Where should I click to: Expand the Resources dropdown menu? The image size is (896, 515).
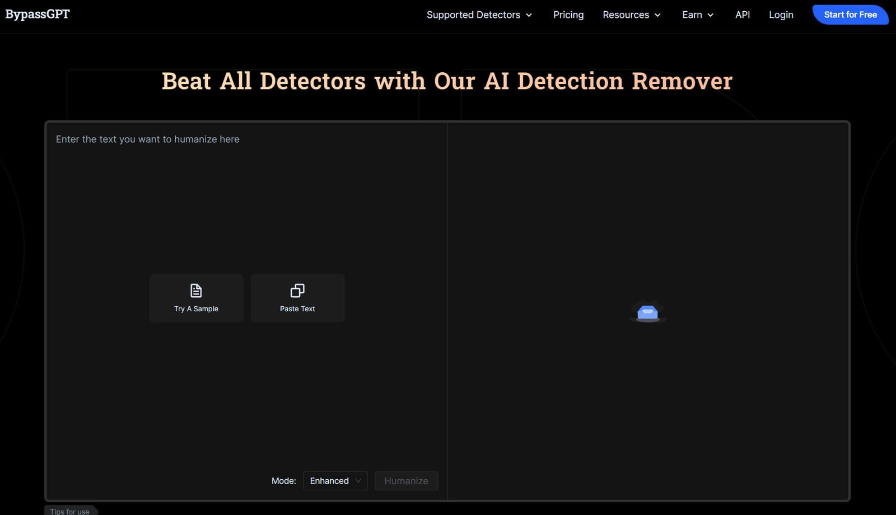(x=632, y=15)
